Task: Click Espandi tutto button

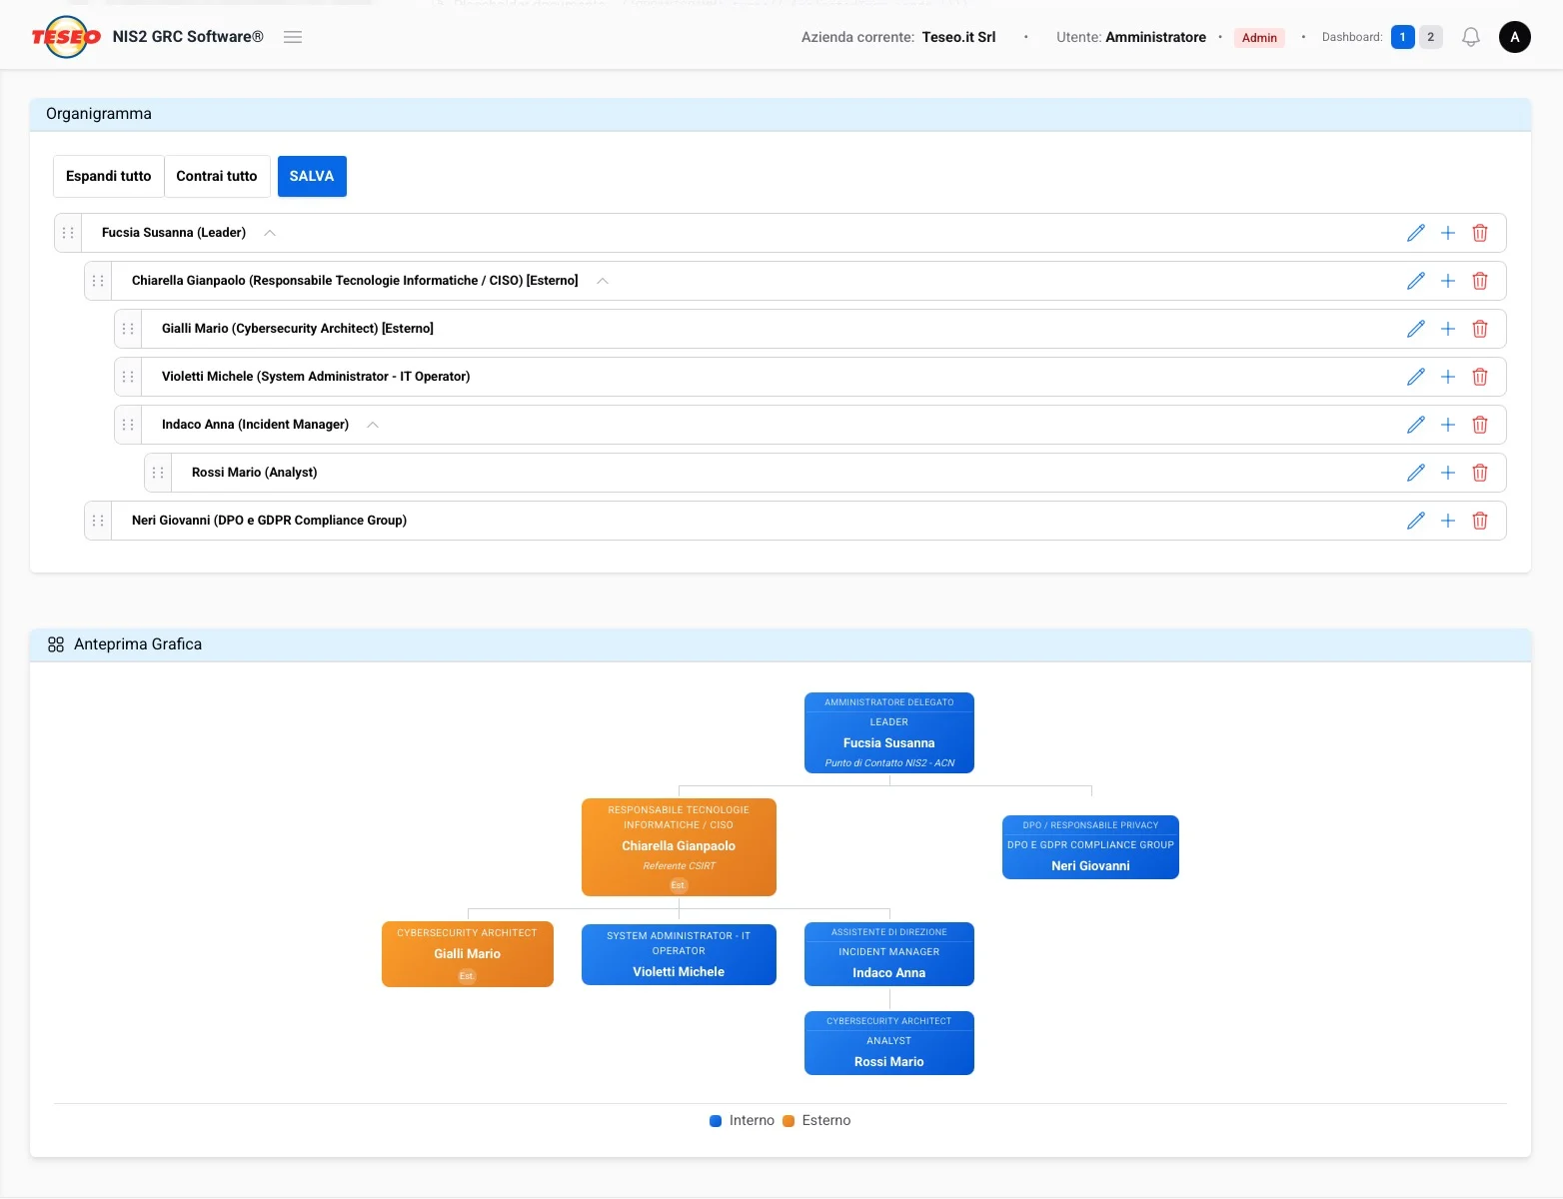Action: tap(109, 176)
